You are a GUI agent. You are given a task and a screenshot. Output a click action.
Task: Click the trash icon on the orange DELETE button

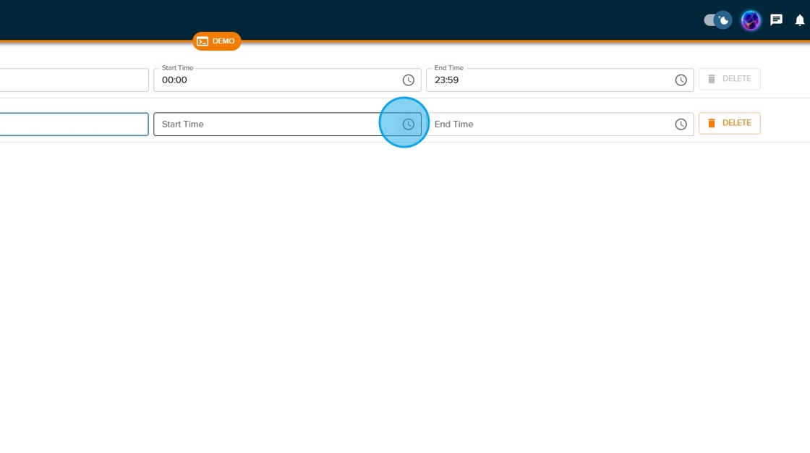712,124
